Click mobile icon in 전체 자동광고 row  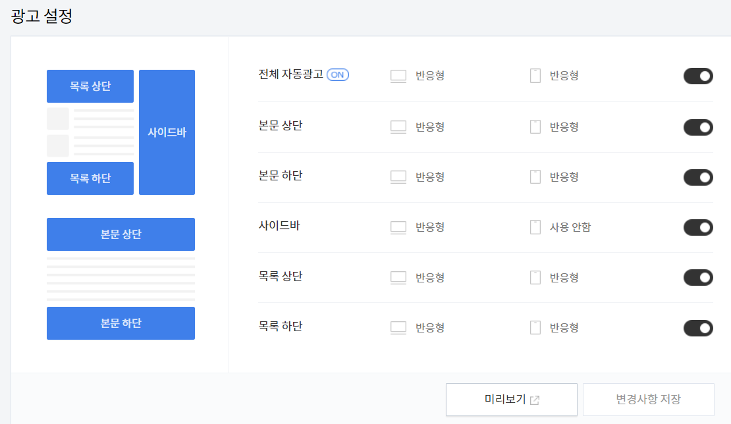click(x=535, y=76)
